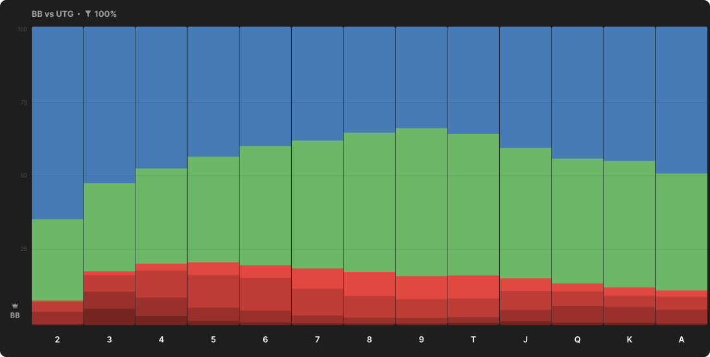Click the BB position label
Viewport: 710px width, 357px height.
(x=15, y=316)
